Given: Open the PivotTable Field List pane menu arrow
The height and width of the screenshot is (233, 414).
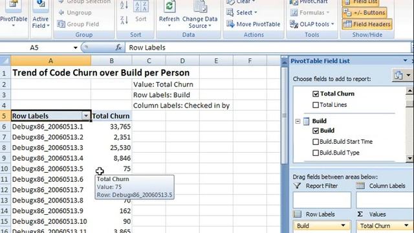Looking at the screenshot, I should coord(405,60).
